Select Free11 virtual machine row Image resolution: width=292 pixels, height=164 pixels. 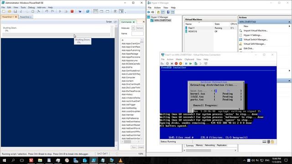click(211, 28)
